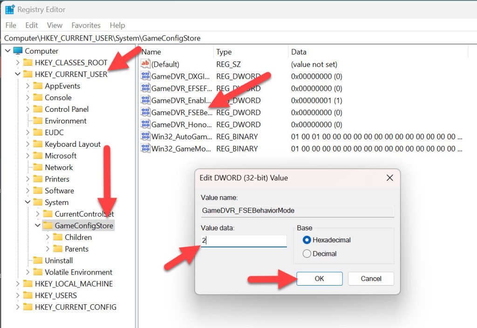Select the REG_SZ icon next to (Default)
Screen dimensions: 477x328
pos(145,64)
